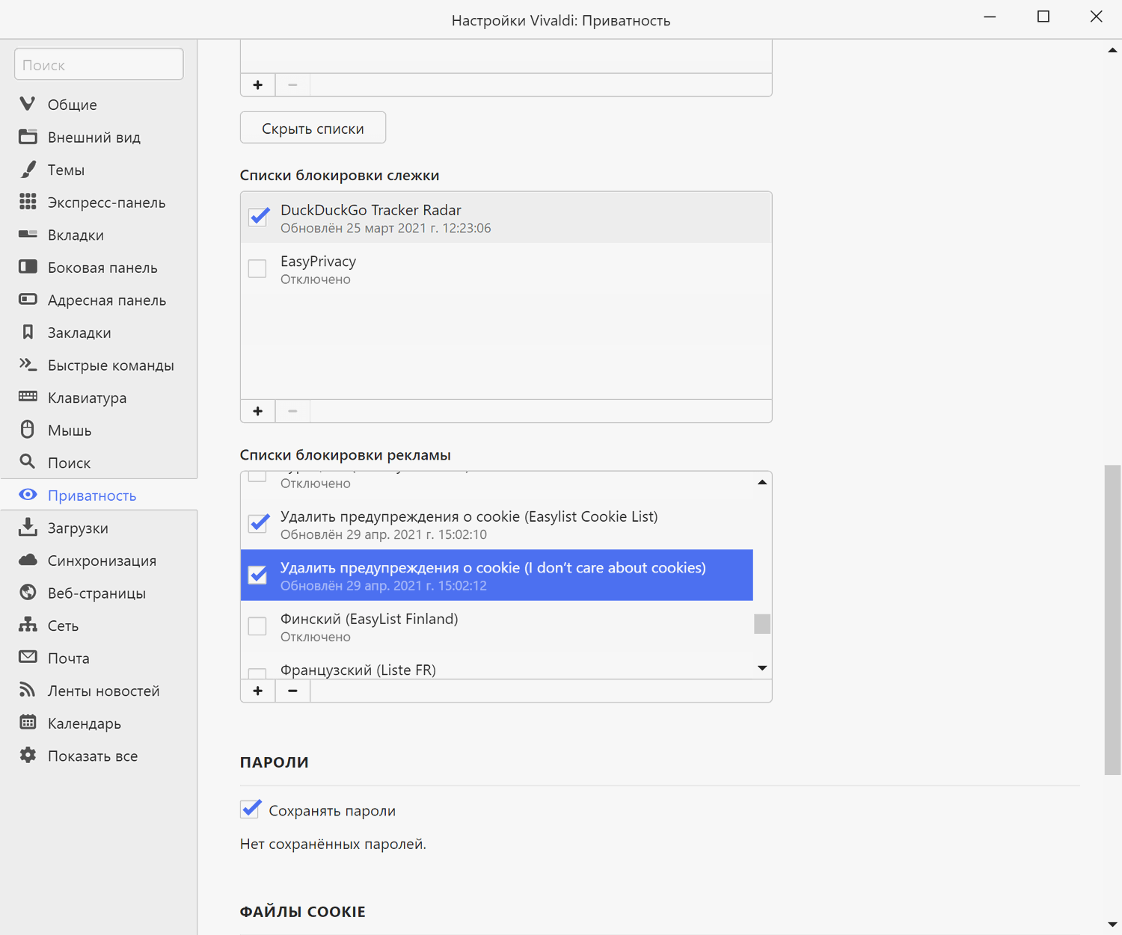Click the Bookmarks icon in sidebar
The height and width of the screenshot is (935, 1122).
point(28,332)
